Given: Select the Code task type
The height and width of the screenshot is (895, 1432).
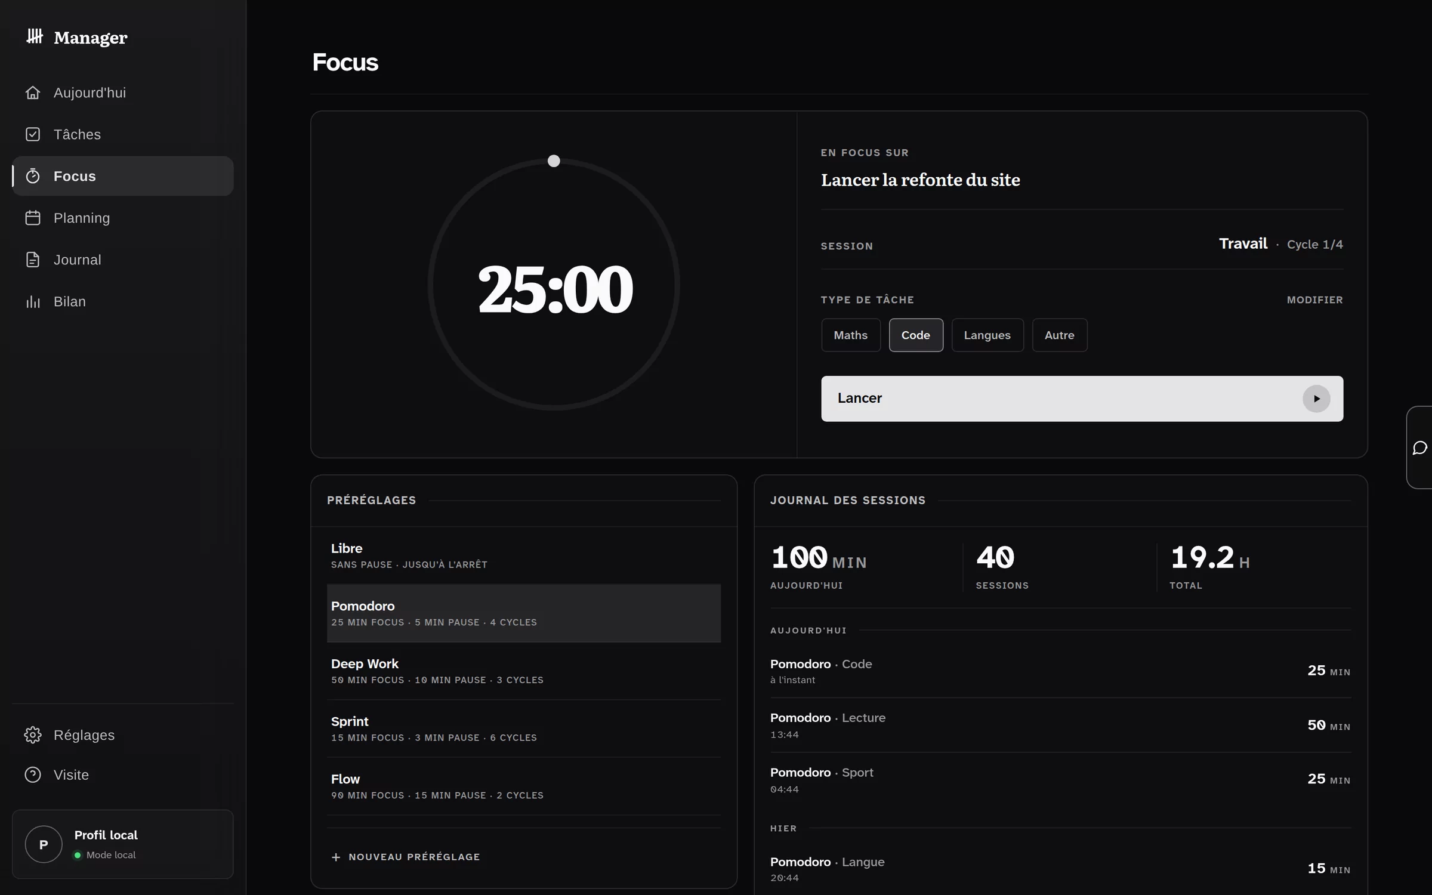Looking at the screenshot, I should (916, 335).
